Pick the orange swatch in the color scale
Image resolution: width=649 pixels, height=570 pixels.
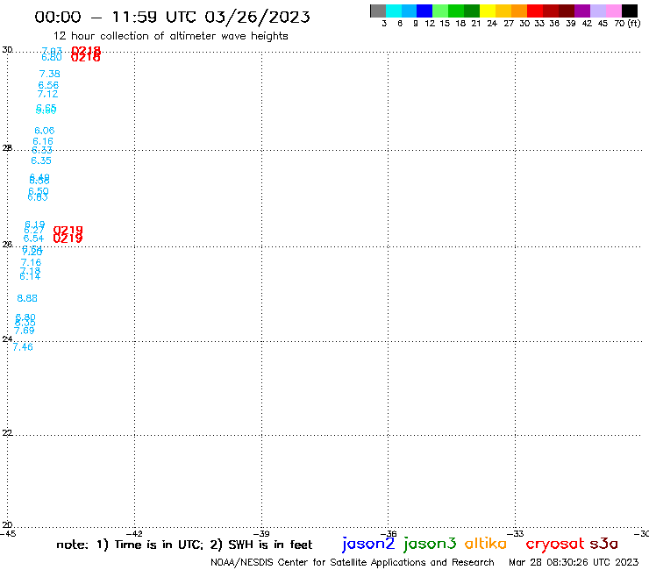coord(519,11)
